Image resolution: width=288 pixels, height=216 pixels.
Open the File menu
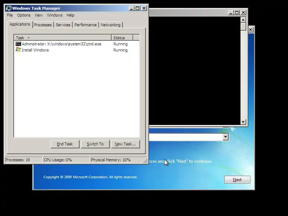(10, 15)
